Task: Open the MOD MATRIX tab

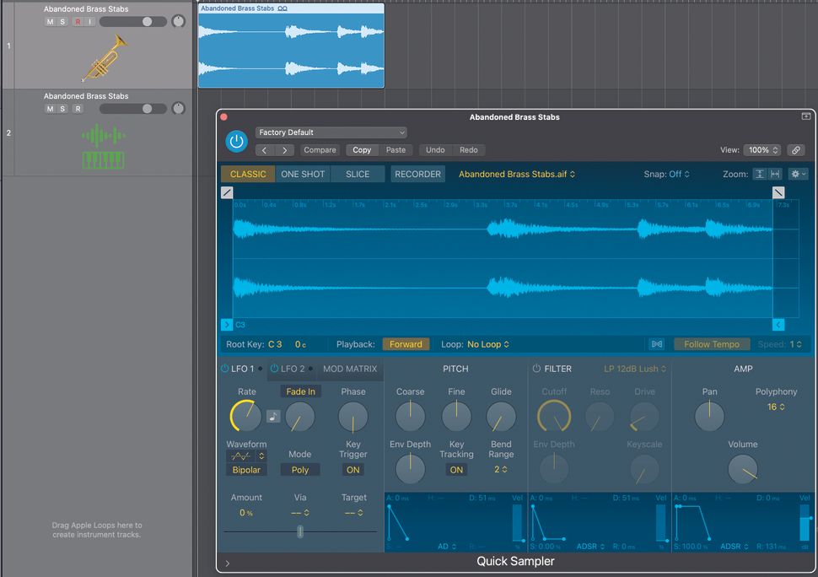Action: [x=351, y=369]
